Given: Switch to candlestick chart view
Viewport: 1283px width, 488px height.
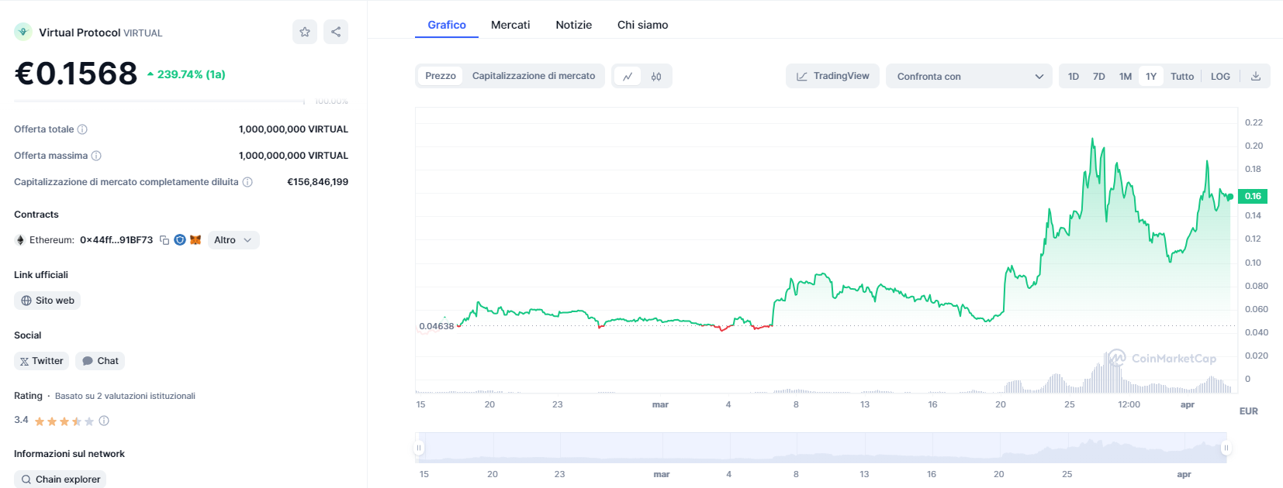Looking at the screenshot, I should [656, 76].
